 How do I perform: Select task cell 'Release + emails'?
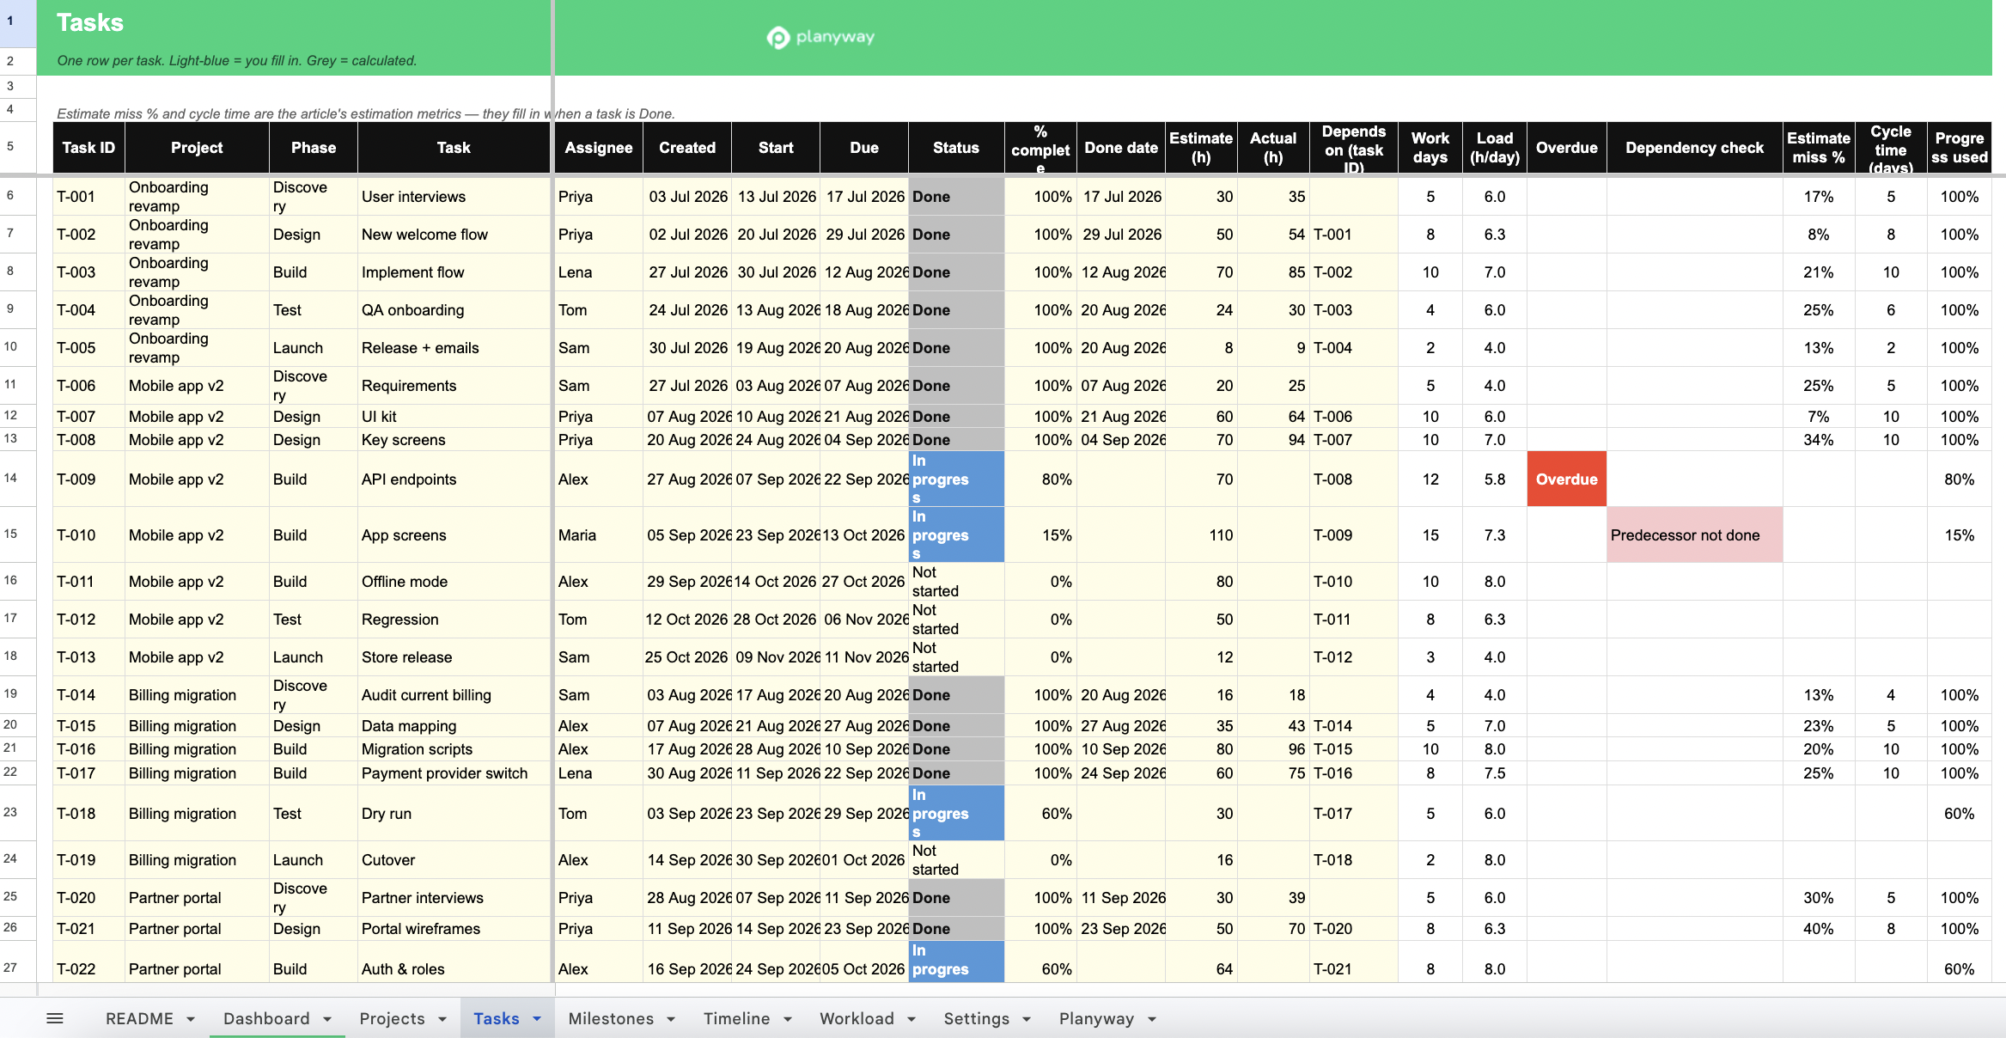tap(454, 348)
